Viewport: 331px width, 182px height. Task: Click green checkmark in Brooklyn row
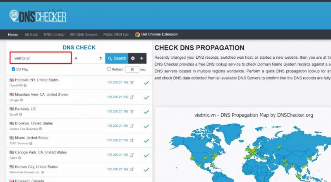[146, 126]
